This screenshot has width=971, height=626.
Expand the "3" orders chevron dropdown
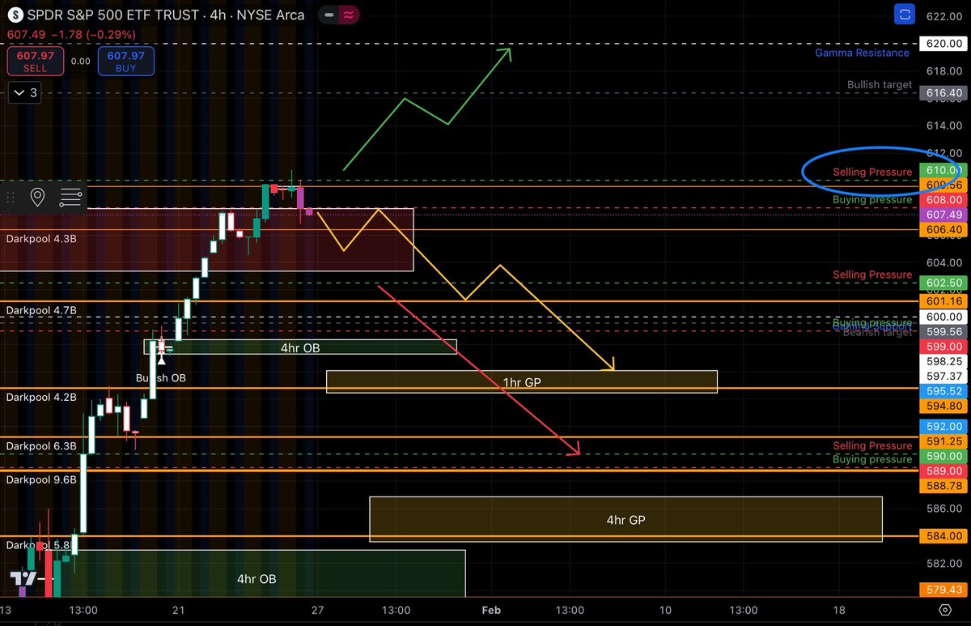pyautogui.click(x=24, y=92)
